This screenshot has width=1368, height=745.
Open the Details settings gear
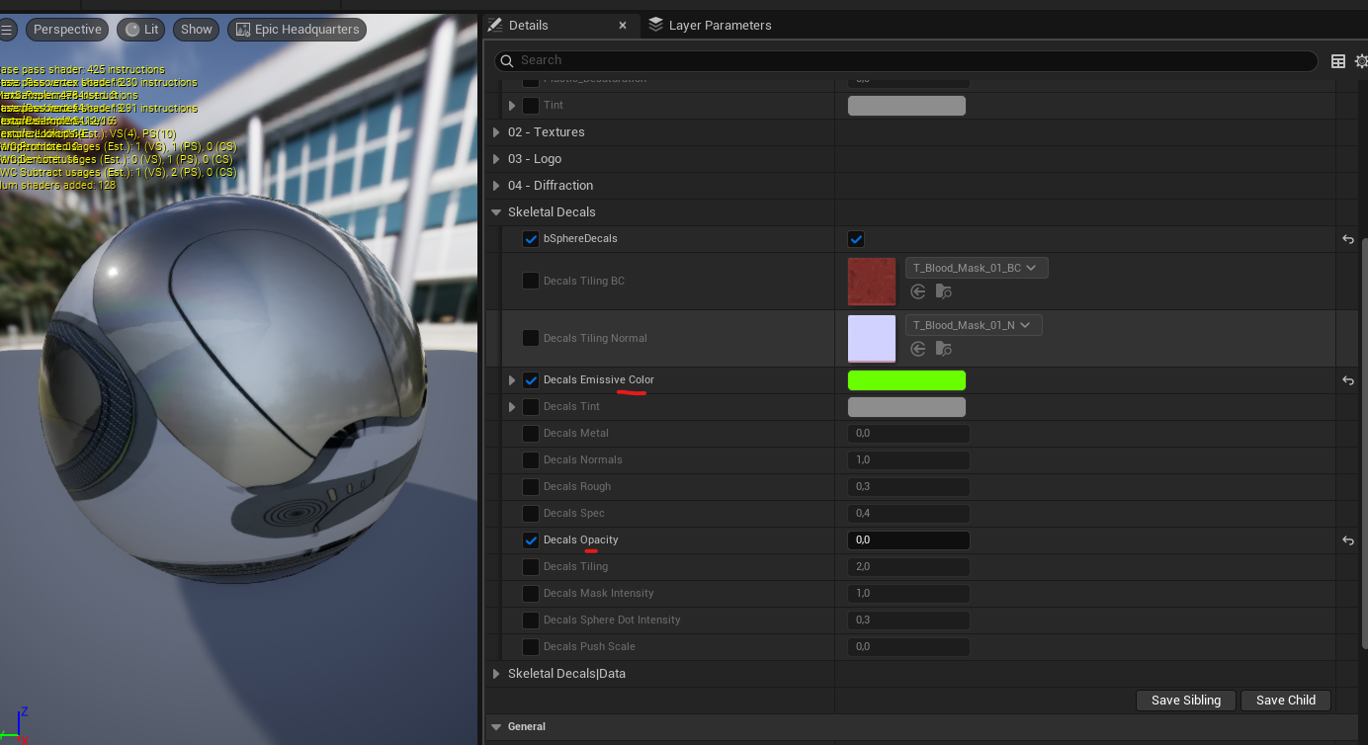point(1361,61)
